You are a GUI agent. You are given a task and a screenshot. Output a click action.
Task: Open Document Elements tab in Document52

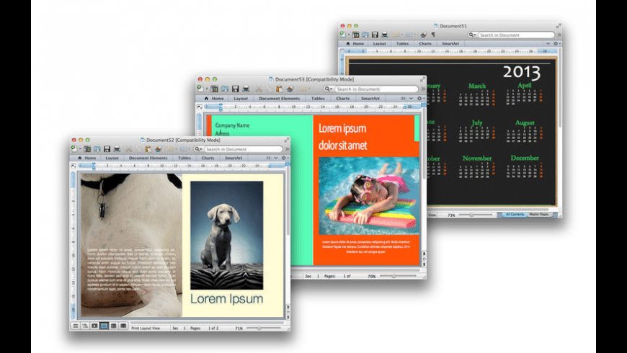tap(148, 158)
